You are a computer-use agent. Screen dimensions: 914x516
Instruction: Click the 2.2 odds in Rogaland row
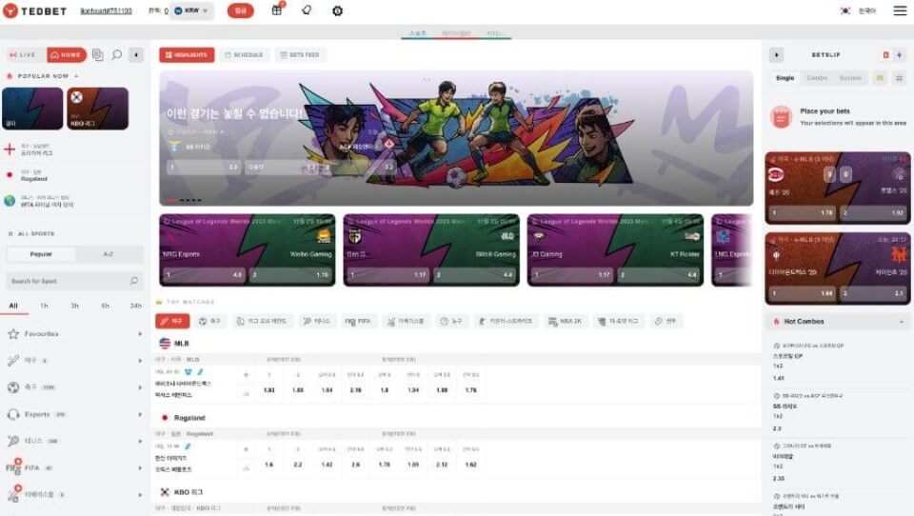pos(298,464)
